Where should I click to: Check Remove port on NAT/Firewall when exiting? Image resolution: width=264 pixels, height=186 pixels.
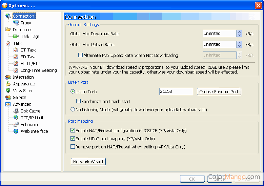(73, 147)
